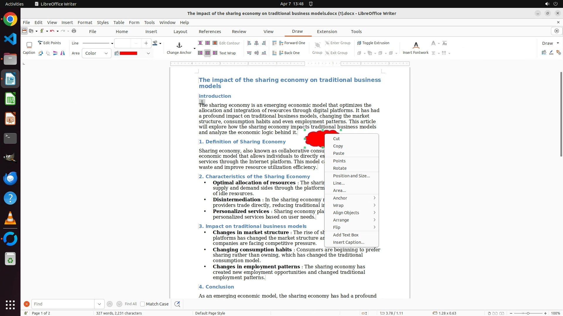Image resolution: width=563 pixels, height=316 pixels.
Task: Click the Forward One arrange icon
Action: click(x=281, y=43)
